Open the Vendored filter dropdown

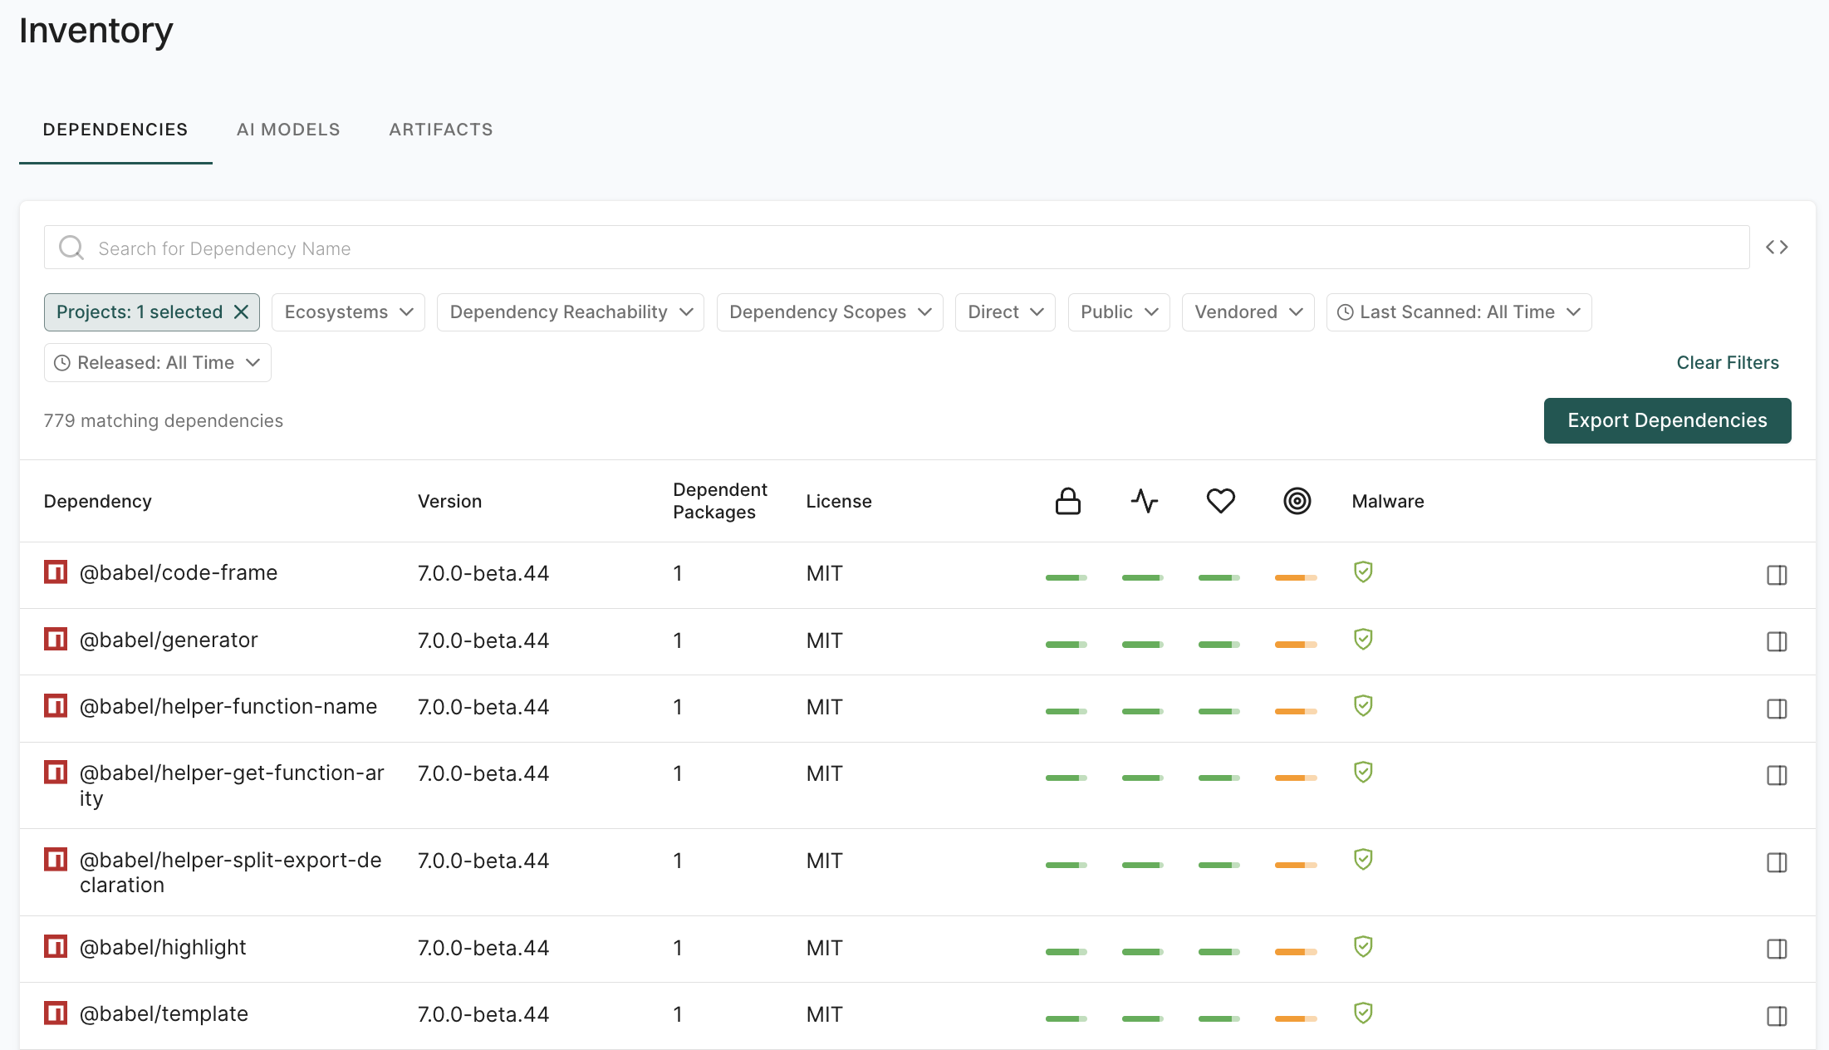click(1248, 312)
